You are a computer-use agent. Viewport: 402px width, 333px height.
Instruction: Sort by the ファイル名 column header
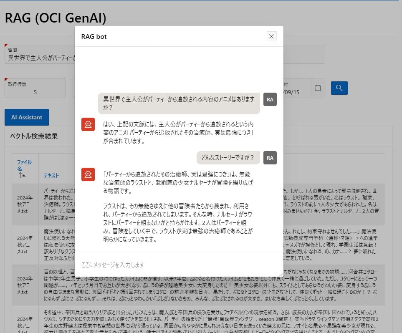[x=24, y=165]
